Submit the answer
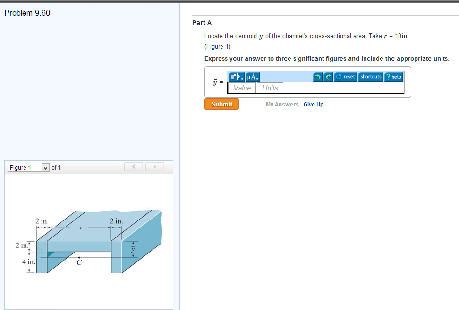This screenshot has height=310, width=459. pos(221,104)
